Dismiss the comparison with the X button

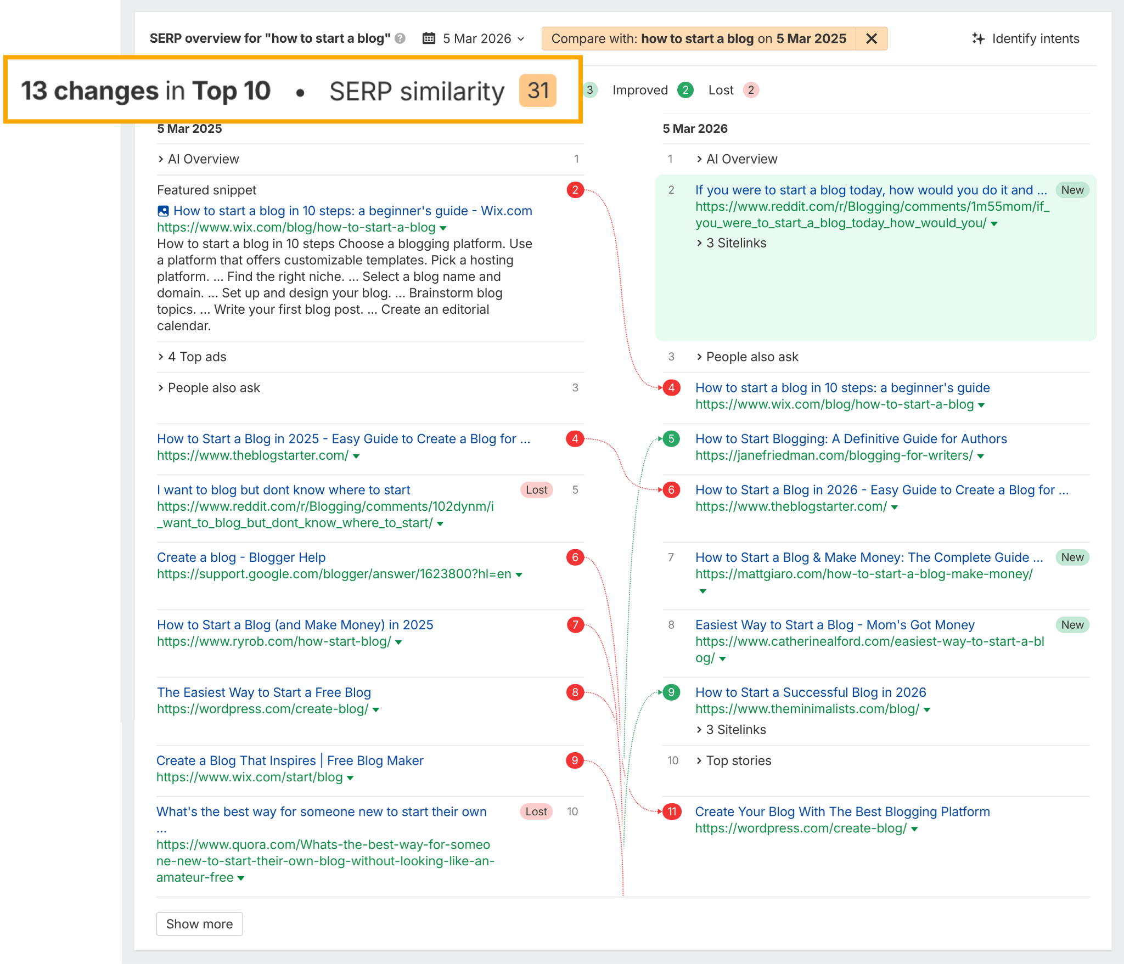tap(871, 38)
